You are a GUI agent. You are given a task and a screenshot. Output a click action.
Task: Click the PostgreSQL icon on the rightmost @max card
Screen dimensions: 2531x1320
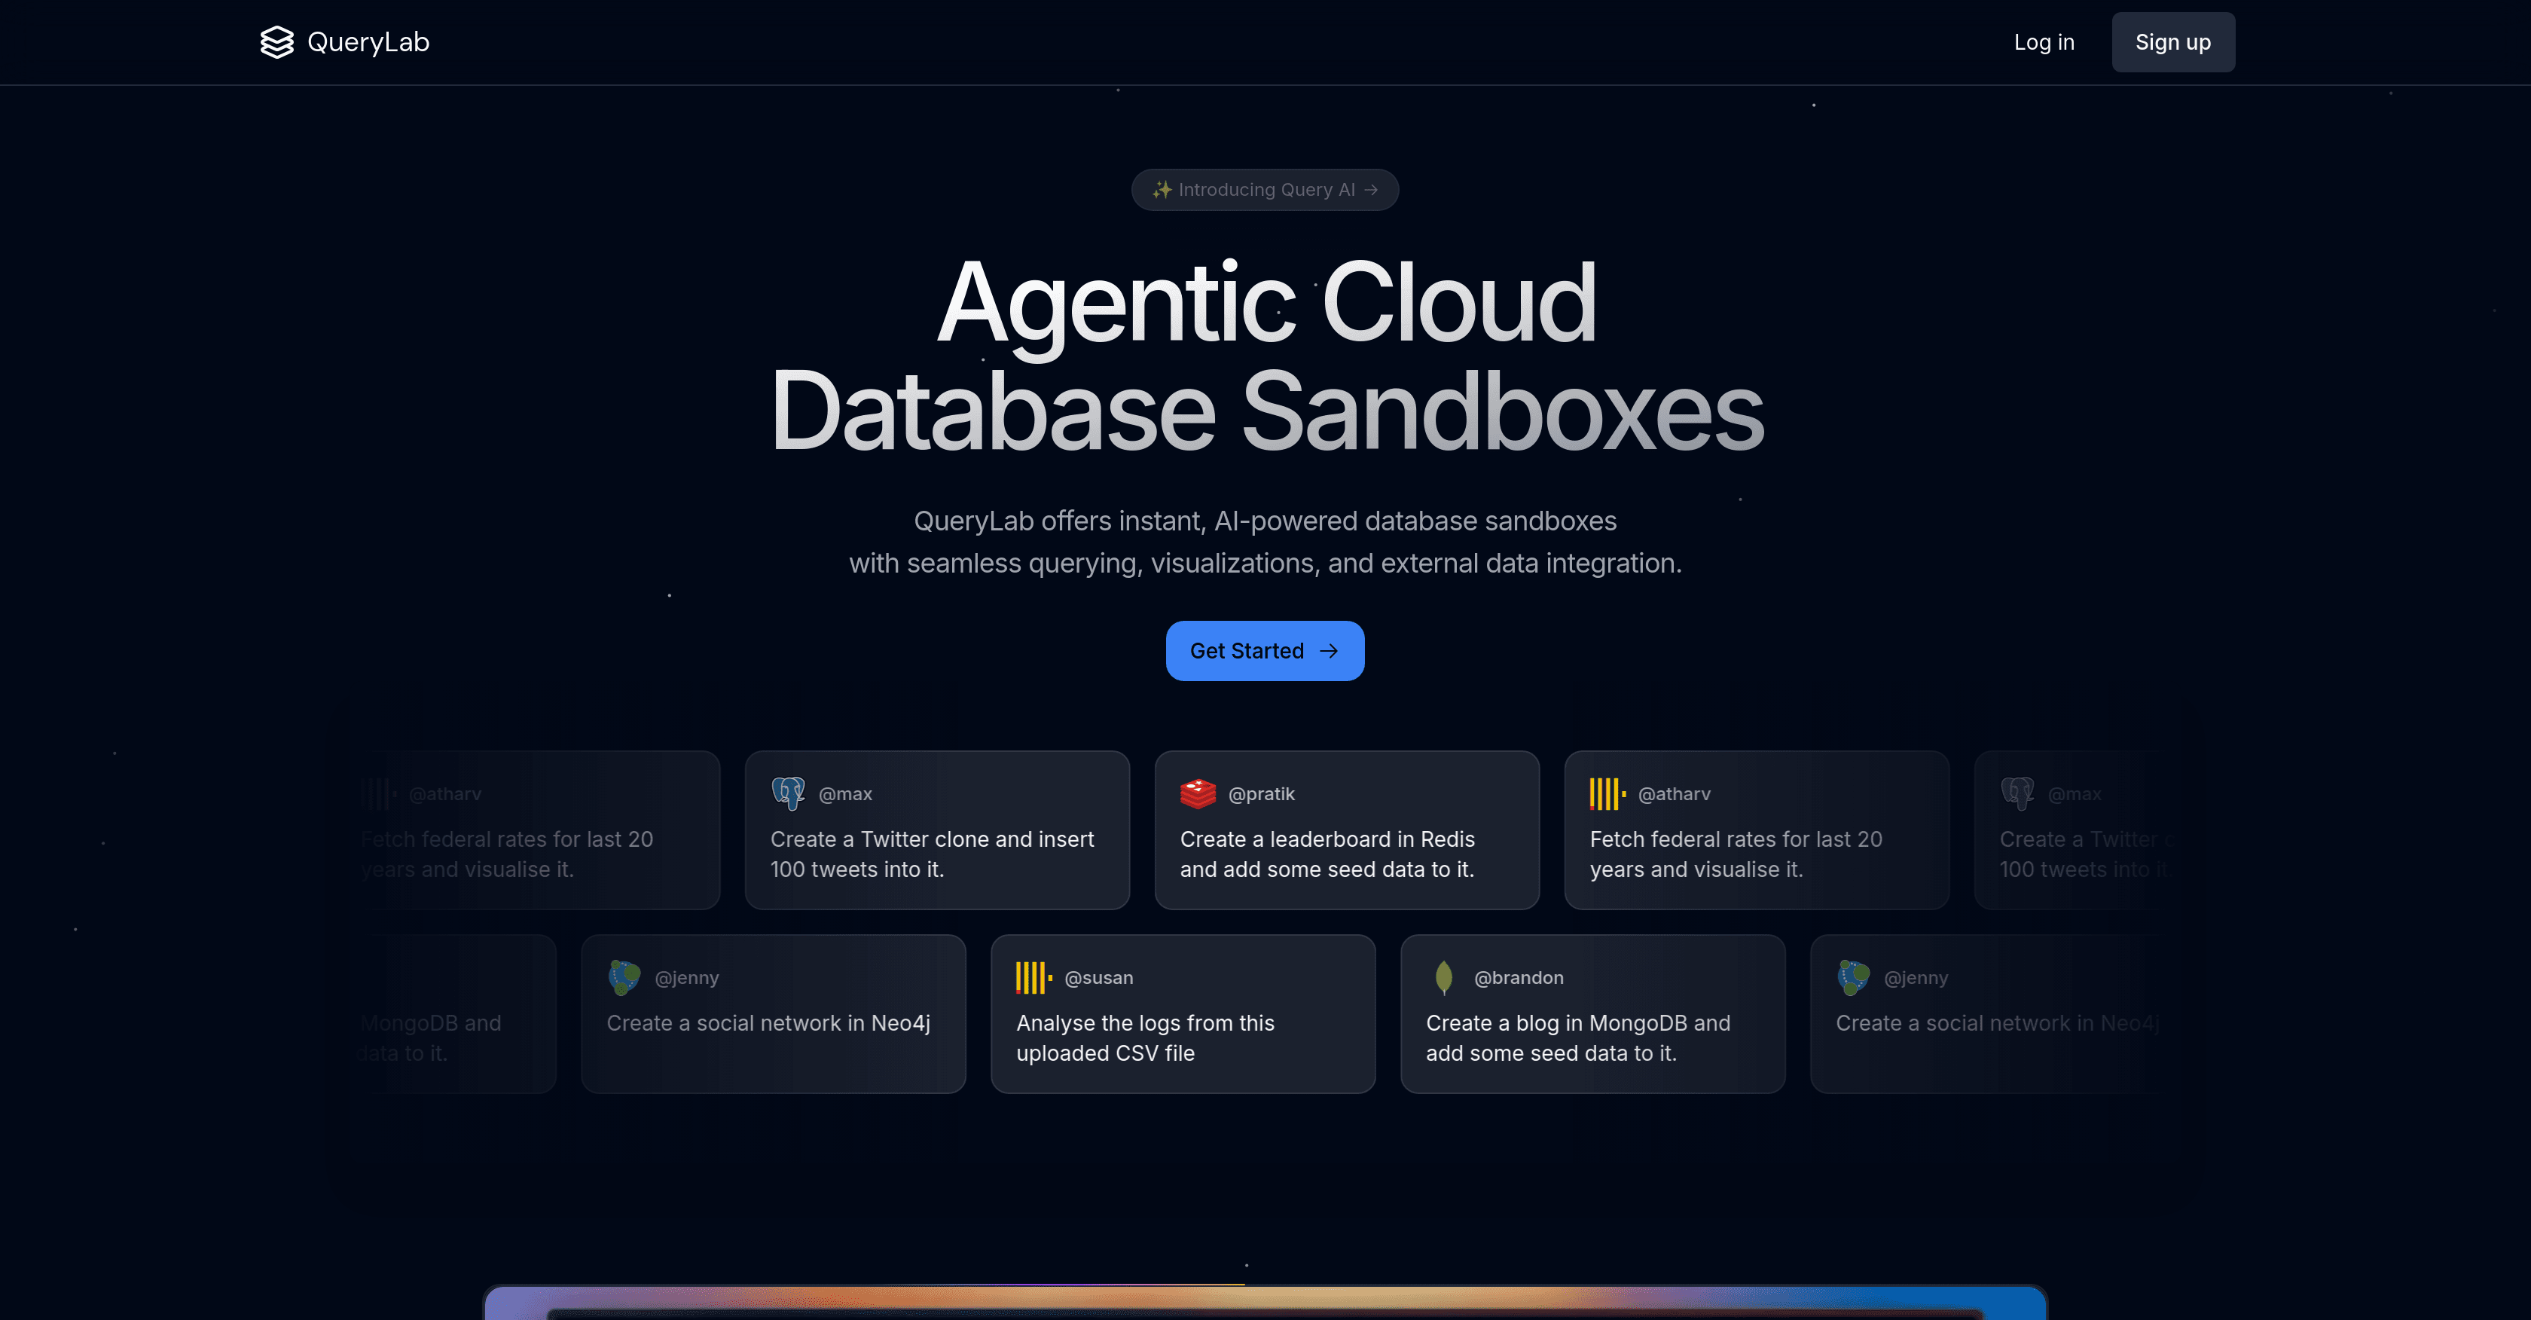coord(2018,792)
